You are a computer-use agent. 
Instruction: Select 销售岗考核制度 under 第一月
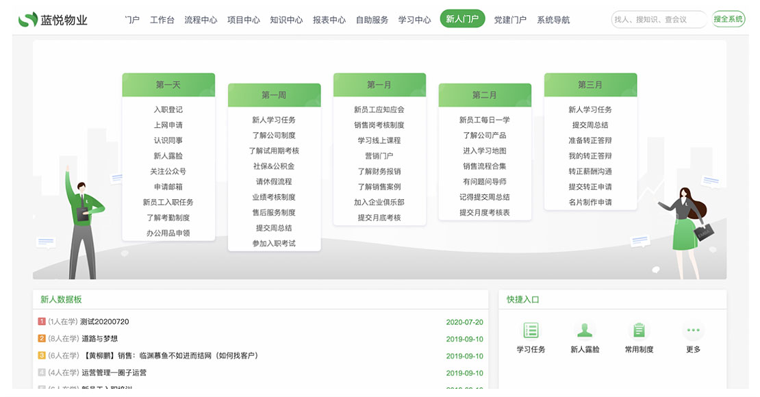click(379, 125)
